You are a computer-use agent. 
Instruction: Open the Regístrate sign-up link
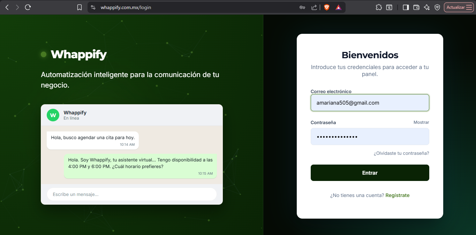[398, 195]
